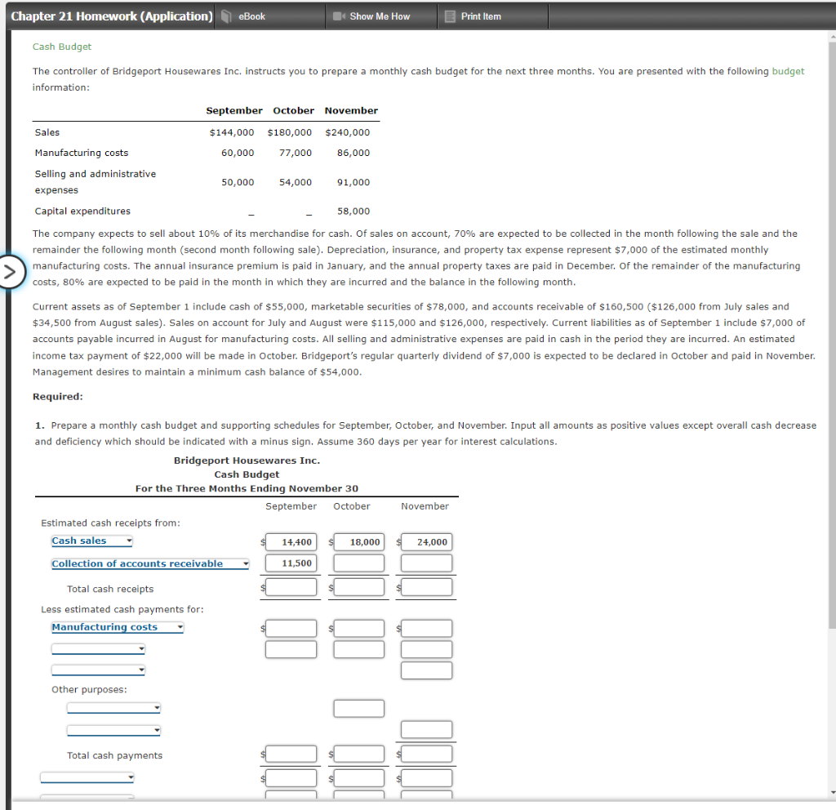Open the Manufacturing costs dropdown

(x=118, y=627)
